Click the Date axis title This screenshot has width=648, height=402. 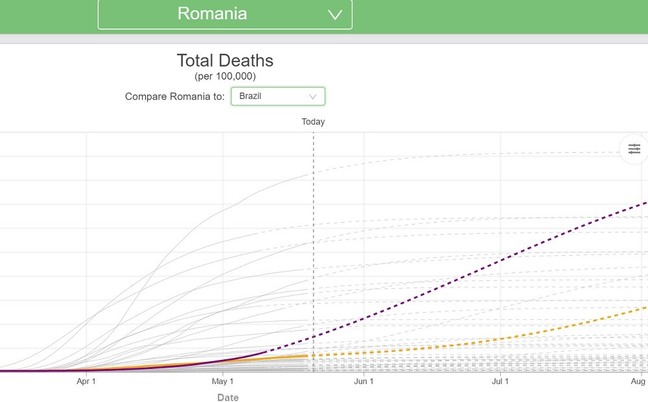[x=227, y=397]
